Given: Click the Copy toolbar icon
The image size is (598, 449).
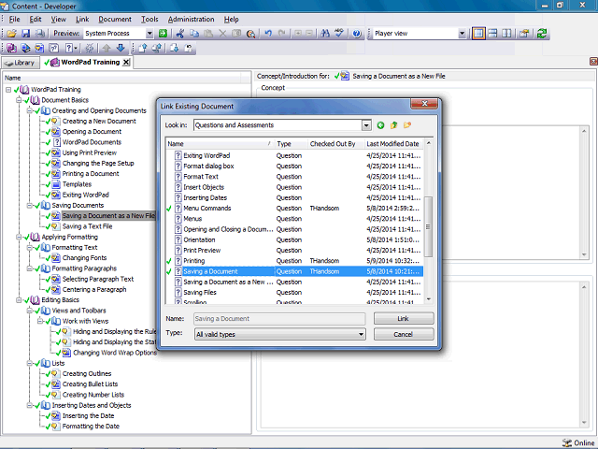Looking at the screenshot, I should click(194, 34).
